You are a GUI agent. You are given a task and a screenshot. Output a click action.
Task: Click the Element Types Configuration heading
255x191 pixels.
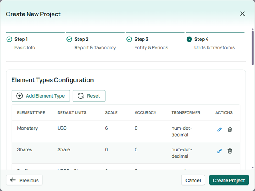tap(52, 80)
